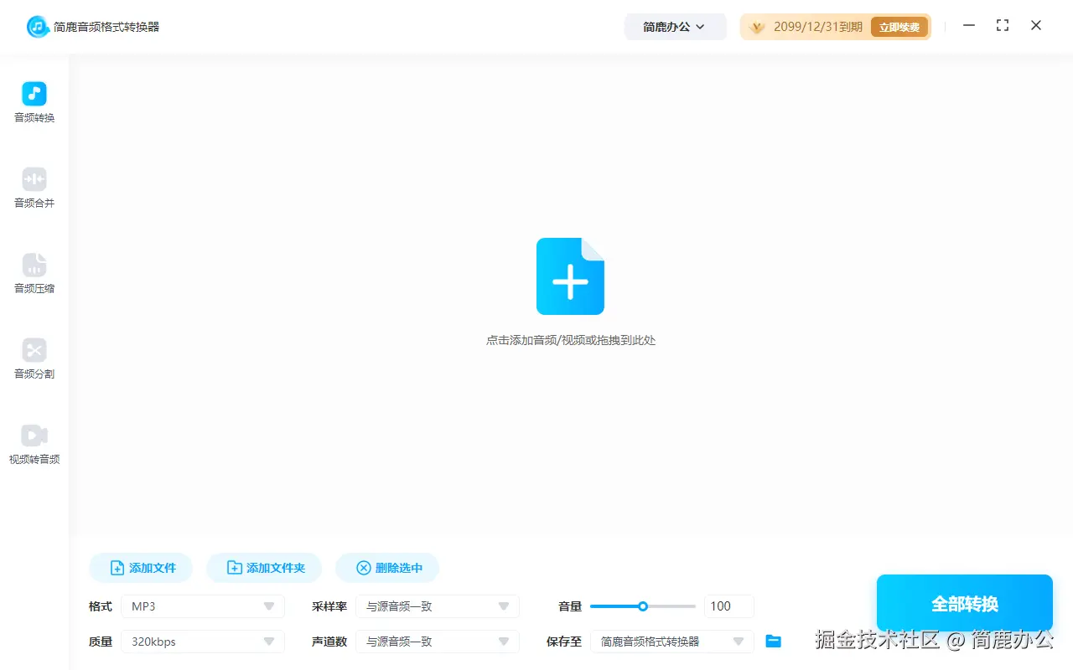The image size is (1073, 670).
Task: Click the volume value input showing 100
Action: 728,606
